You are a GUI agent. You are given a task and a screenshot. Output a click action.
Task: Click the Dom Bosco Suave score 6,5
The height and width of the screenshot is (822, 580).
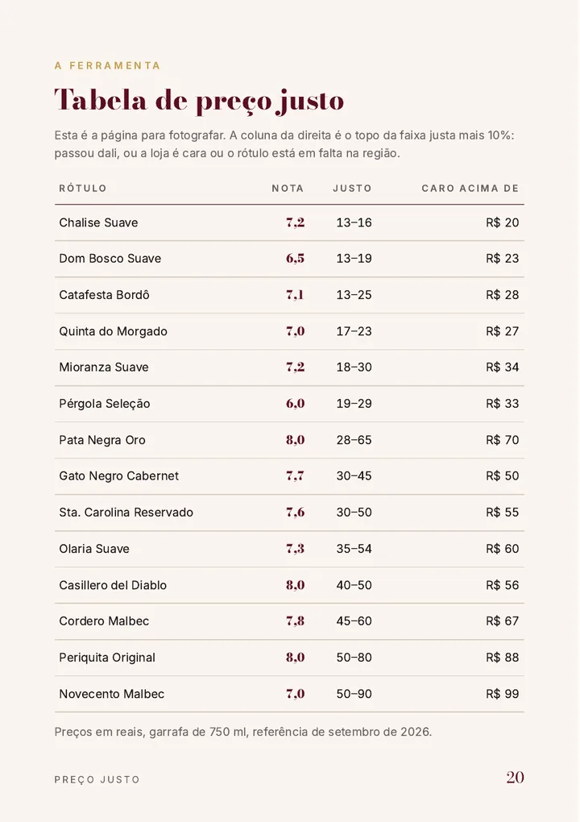[295, 259]
